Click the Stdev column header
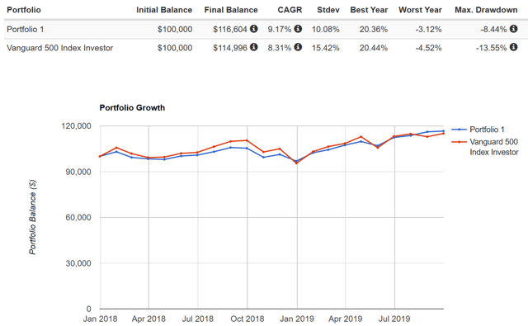 click(328, 10)
